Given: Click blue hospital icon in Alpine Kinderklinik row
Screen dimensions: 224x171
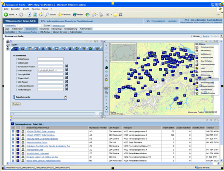Looking at the screenshot, I should (18, 142).
